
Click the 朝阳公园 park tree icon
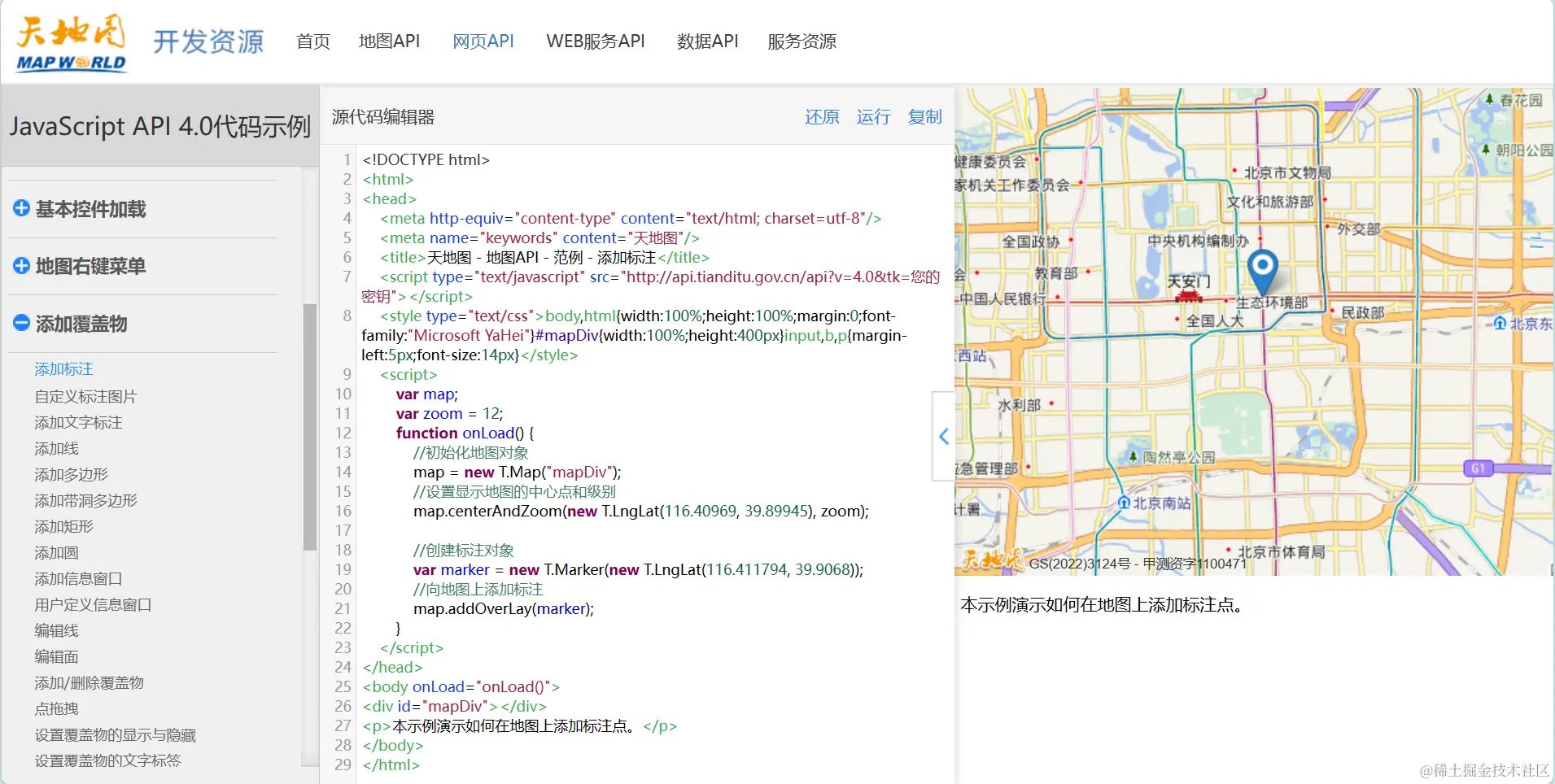click(1486, 150)
